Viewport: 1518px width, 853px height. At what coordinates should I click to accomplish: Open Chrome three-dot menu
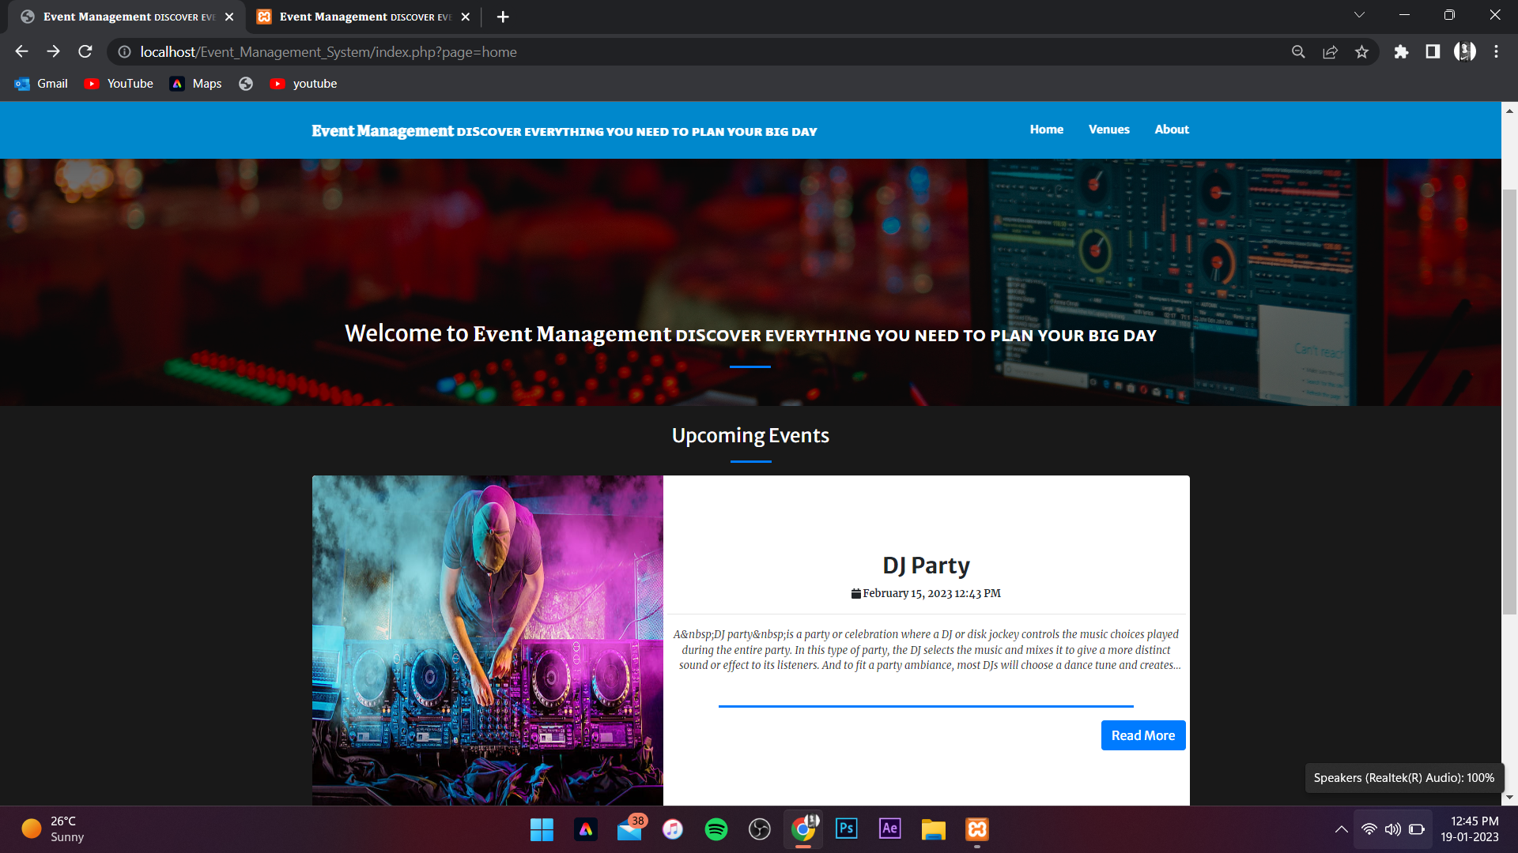tap(1496, 51)
